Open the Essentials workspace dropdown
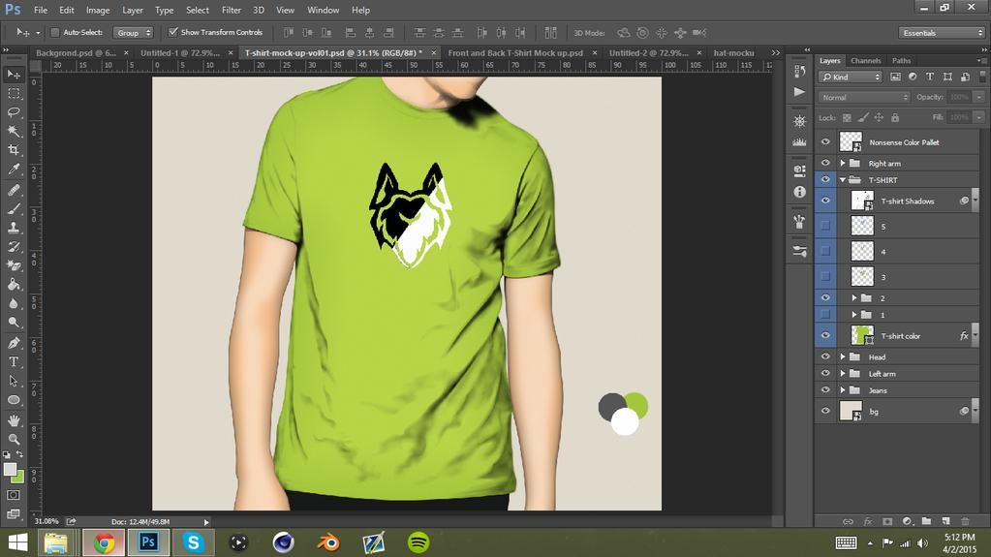Viewport: 991px width, 557px height. pos(942,33)
